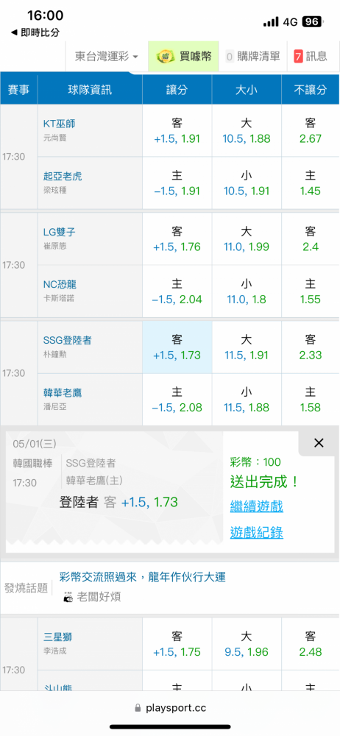Tap the cellular signal bars icon
This screenshot has height=736, width=340.
click(x=271, y=22)
